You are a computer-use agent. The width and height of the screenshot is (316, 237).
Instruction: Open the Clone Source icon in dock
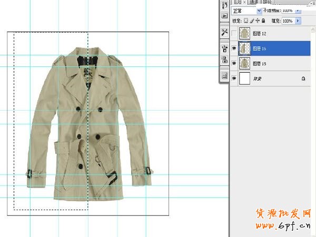tap(224, 60)
